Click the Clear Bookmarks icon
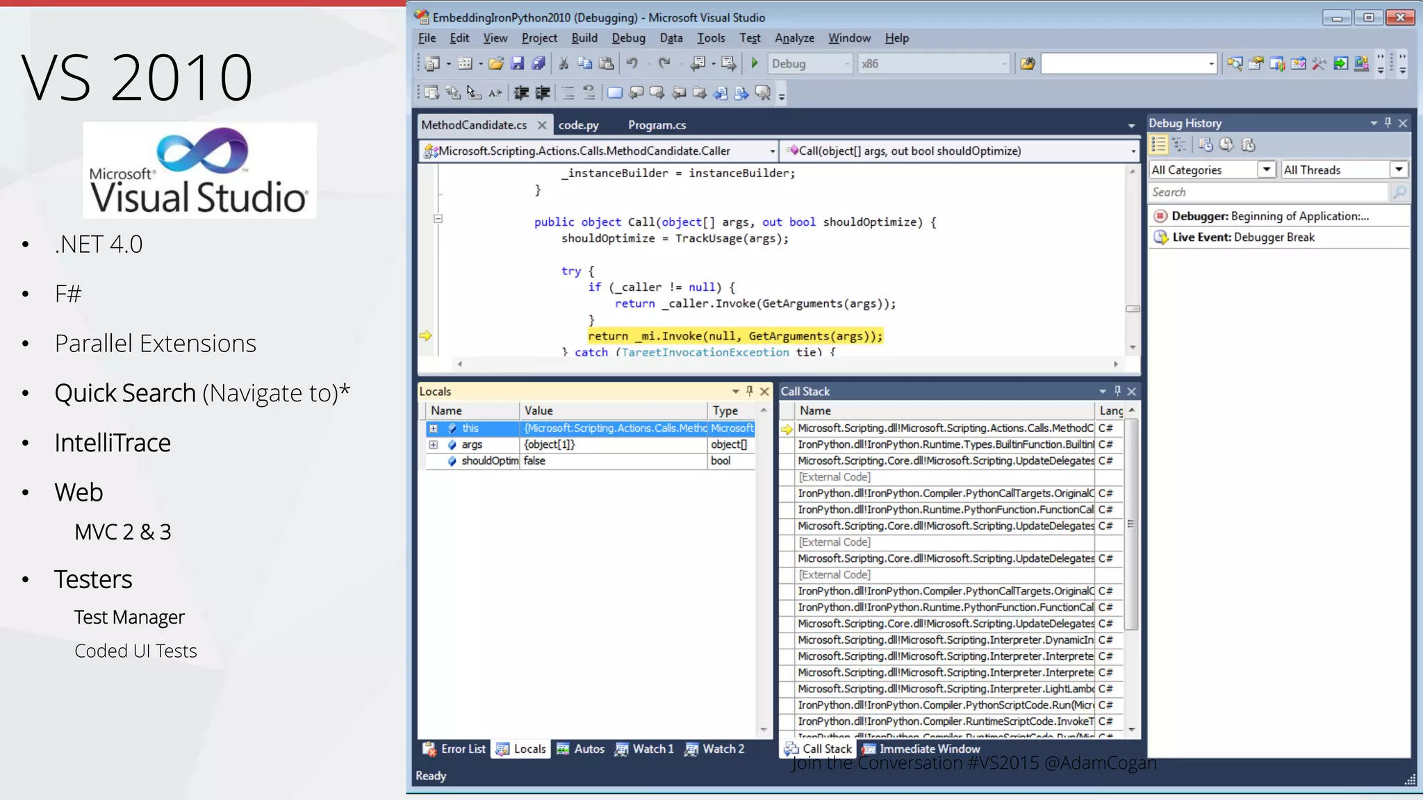1423x800 pixels. pyautogui.click(x=763, y=93)
